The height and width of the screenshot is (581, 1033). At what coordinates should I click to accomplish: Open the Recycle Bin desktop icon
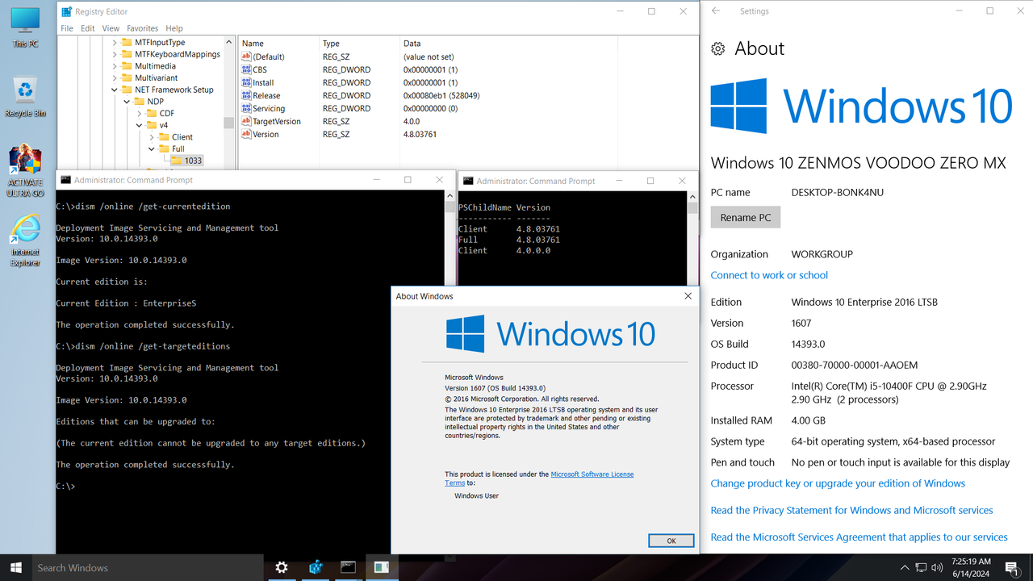25,97
